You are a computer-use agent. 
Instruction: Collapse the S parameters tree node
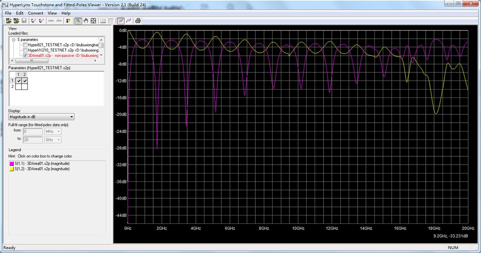point(13,40)
